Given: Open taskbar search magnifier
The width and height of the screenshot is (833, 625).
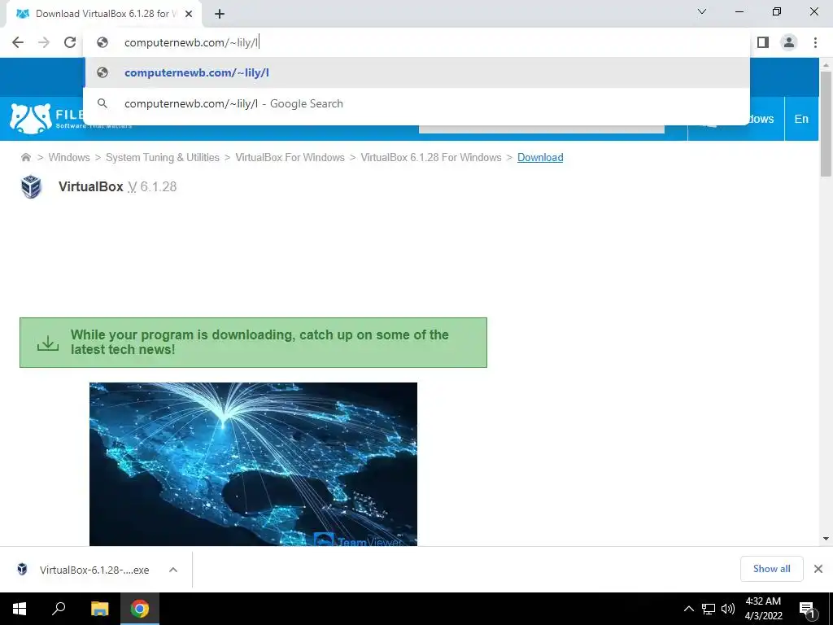Looking at the screenshot, I should pos(59,609).
